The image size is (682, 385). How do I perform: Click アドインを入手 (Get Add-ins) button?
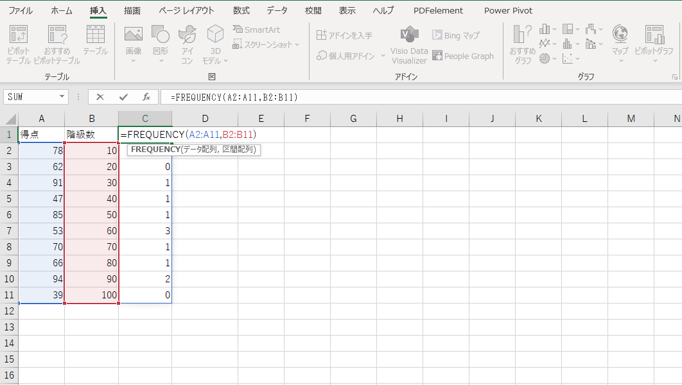[x=344, y=35]
